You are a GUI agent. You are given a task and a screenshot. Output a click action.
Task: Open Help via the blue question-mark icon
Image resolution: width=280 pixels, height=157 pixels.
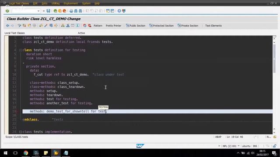[119, 11]
